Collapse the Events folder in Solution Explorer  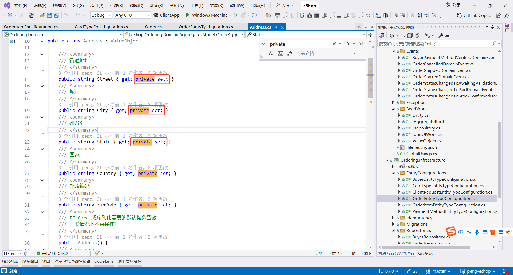click(393, 51)
